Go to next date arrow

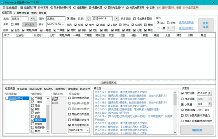coord(116,18)
